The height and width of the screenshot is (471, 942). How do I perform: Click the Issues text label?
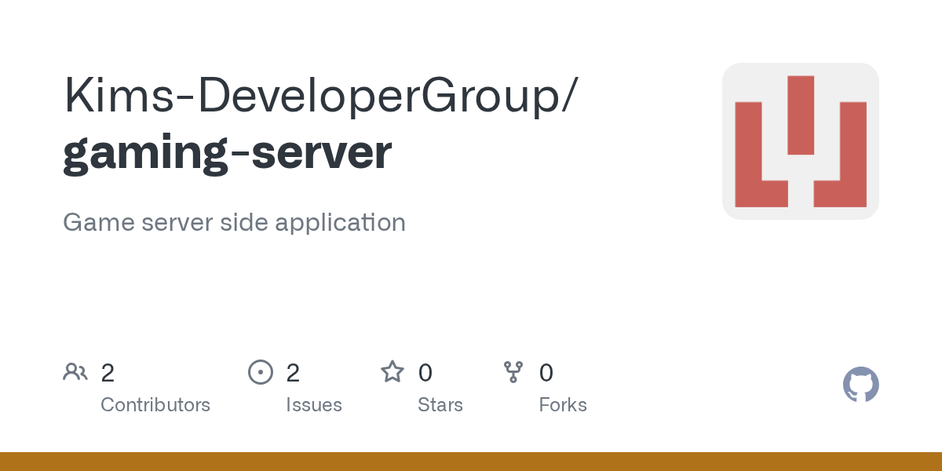point(314,405)
